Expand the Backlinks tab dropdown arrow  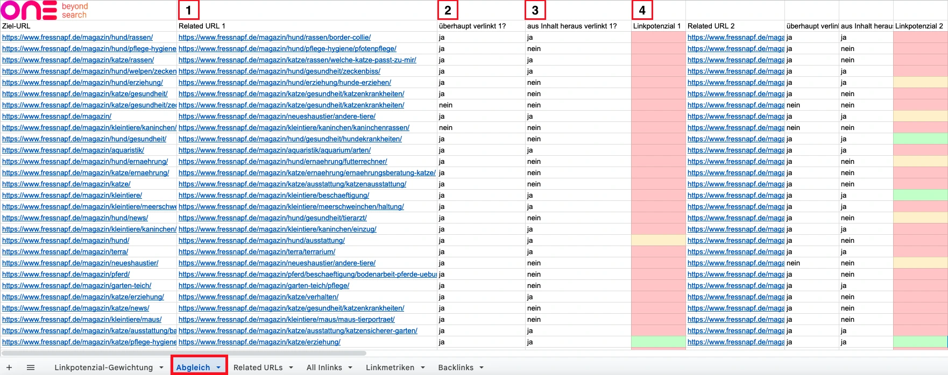point(482,367)
